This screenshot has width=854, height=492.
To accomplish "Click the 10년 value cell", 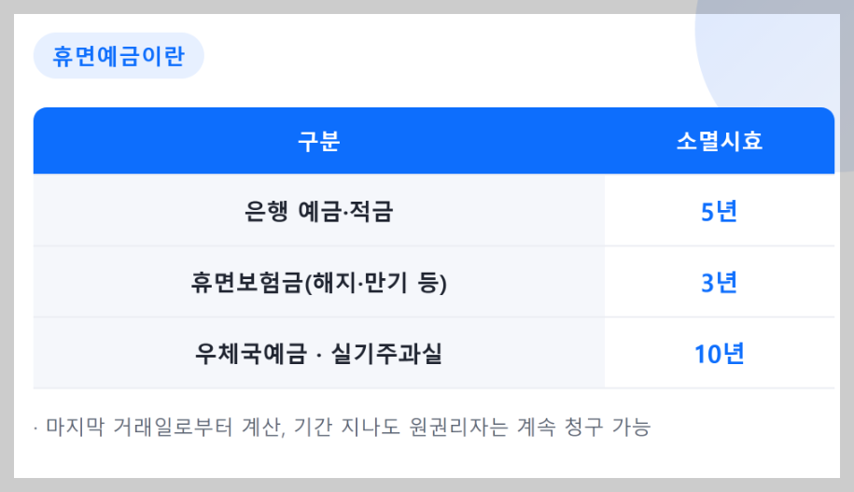I will tap(719, 353).
